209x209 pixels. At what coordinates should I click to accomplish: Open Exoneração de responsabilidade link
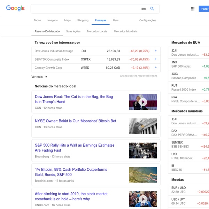(x=139, y=76)
